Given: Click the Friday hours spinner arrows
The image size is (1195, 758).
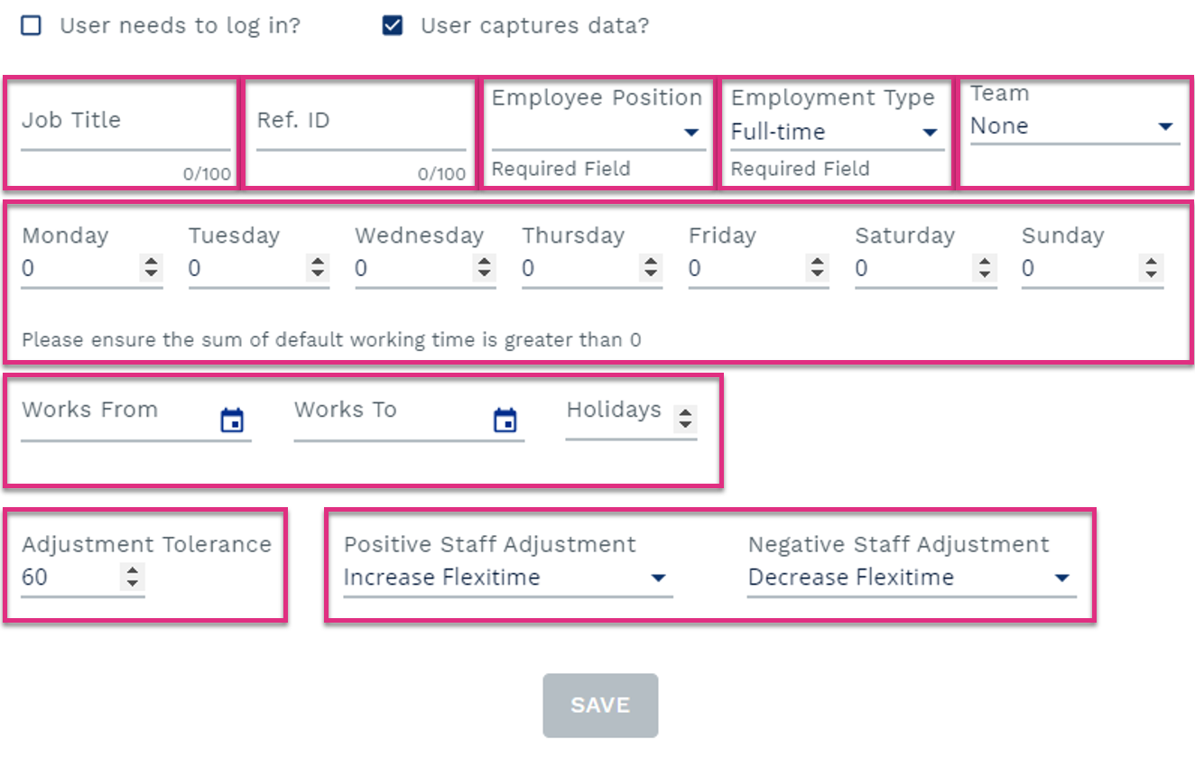Looking at the screenshot, I should [818, 268].
